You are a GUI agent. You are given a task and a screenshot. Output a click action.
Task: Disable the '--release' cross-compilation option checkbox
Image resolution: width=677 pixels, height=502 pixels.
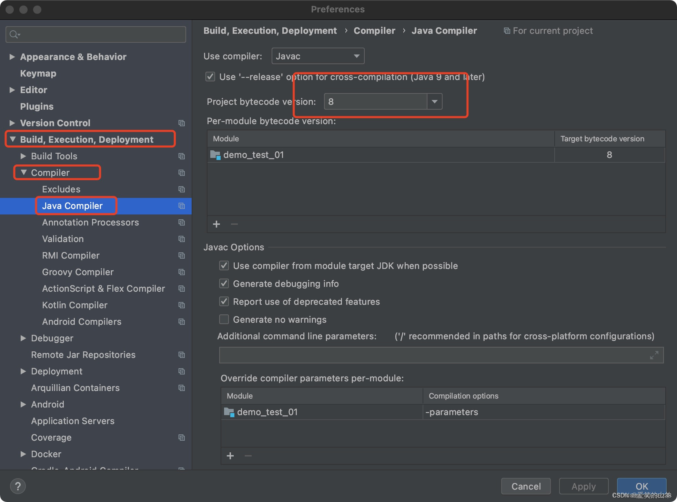[210, 77]
